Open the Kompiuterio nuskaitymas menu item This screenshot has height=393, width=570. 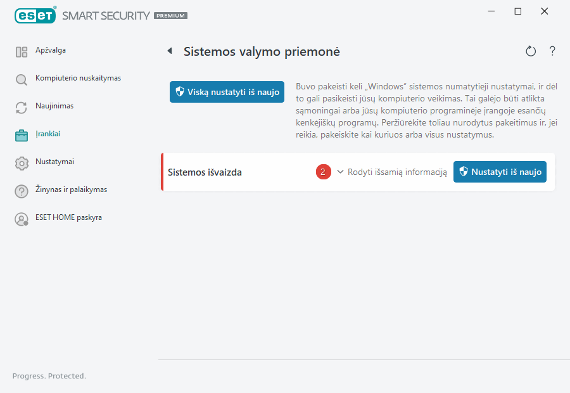click(78, 78)
